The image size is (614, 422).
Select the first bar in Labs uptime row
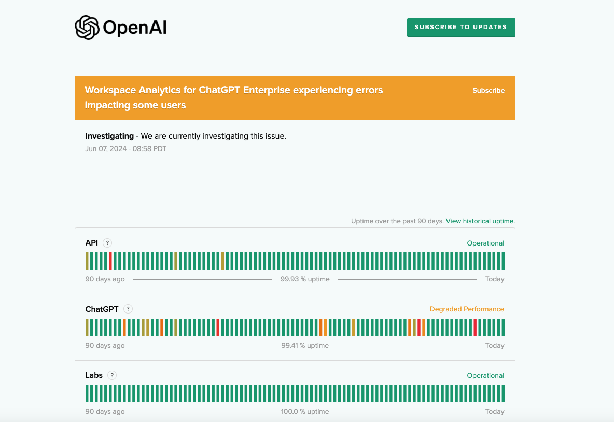[87, 393]
